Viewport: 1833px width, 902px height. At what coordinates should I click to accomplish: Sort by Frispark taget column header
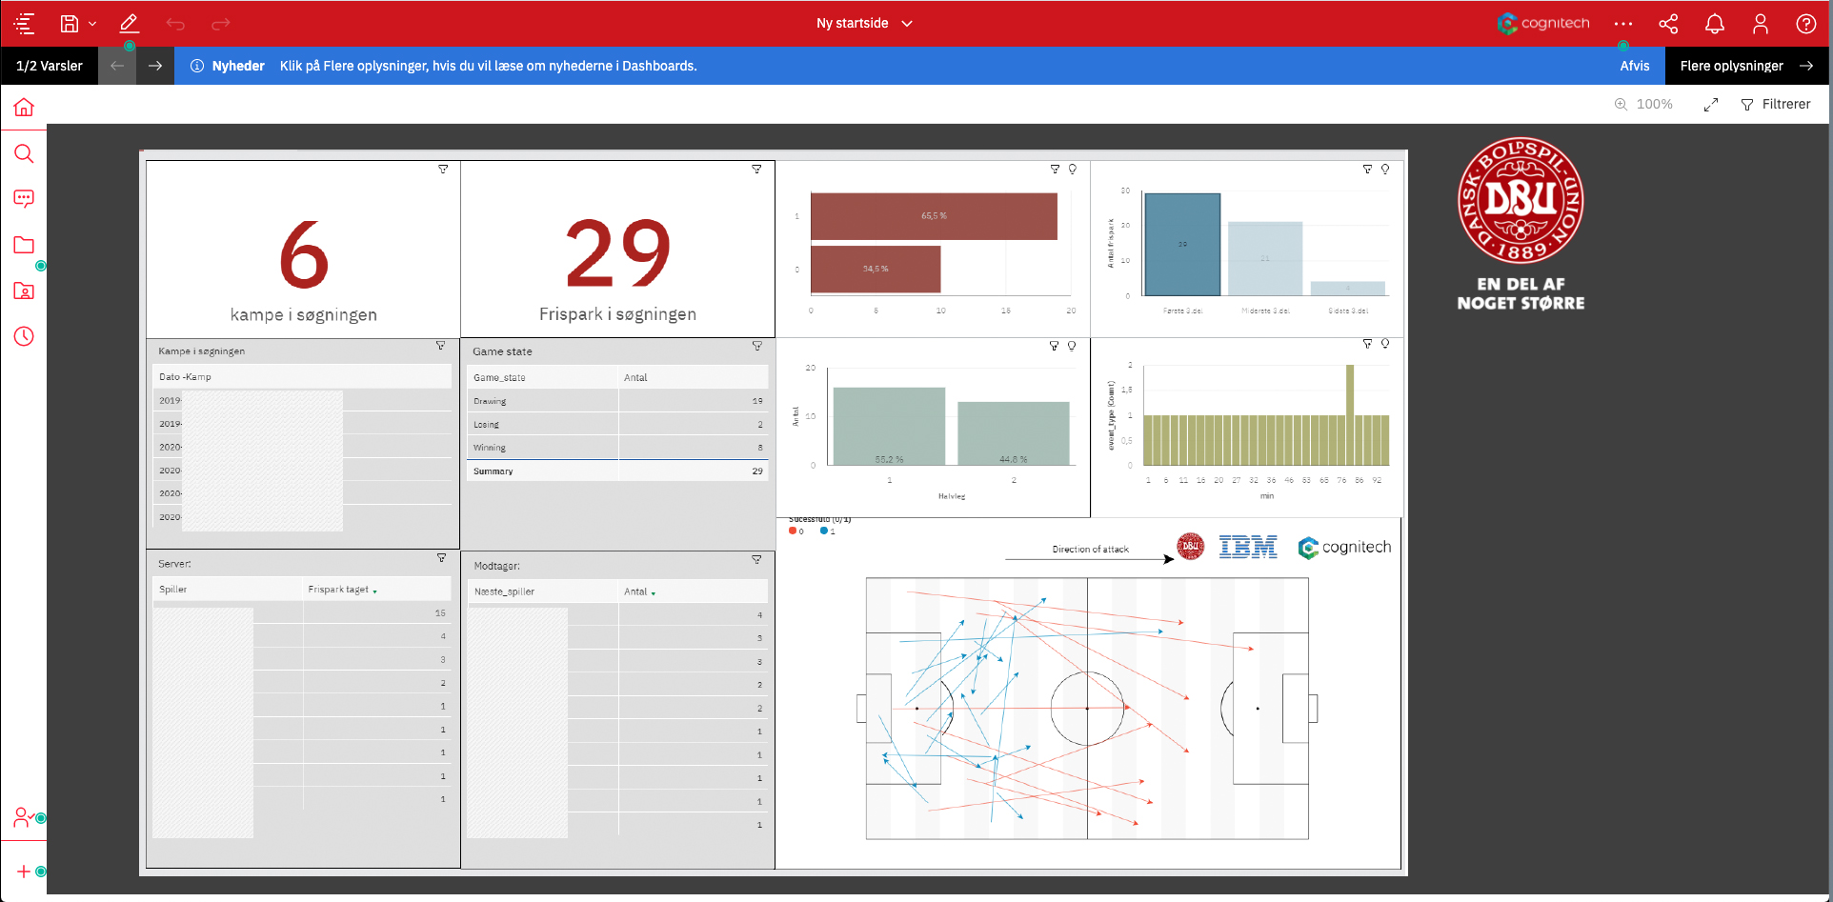tap(339, 590)
